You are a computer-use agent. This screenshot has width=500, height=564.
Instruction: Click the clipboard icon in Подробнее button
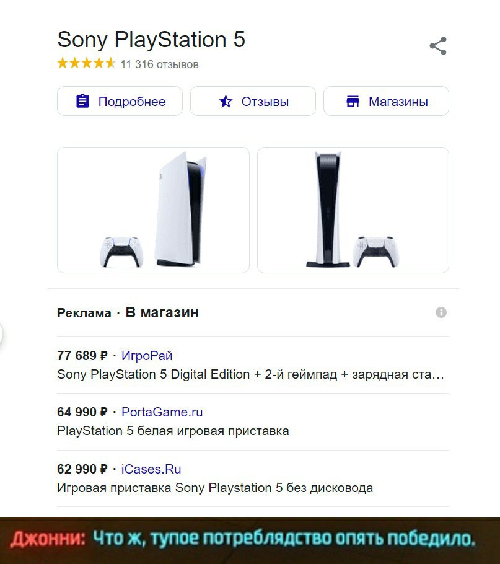pos(82,101)
